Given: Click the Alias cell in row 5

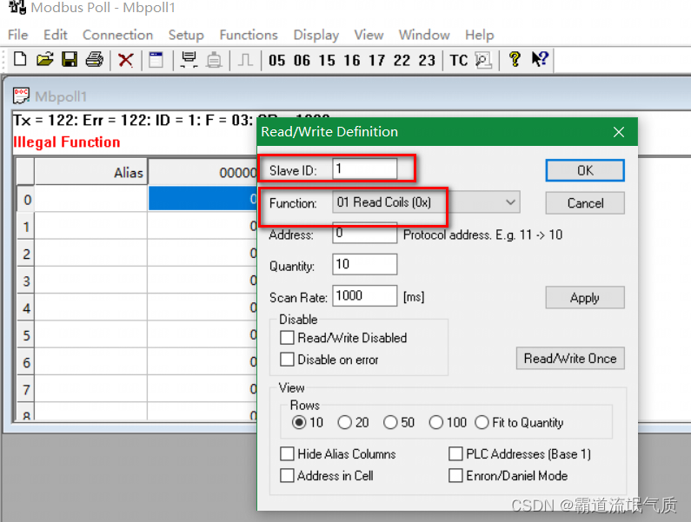Looking at the screenshot, I should pos(90,334).
